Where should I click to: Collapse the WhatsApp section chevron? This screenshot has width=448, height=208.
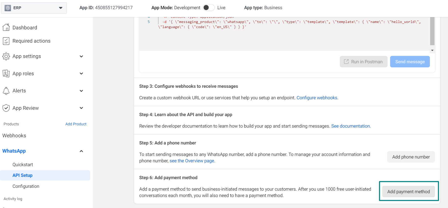[x=81, y=151]
